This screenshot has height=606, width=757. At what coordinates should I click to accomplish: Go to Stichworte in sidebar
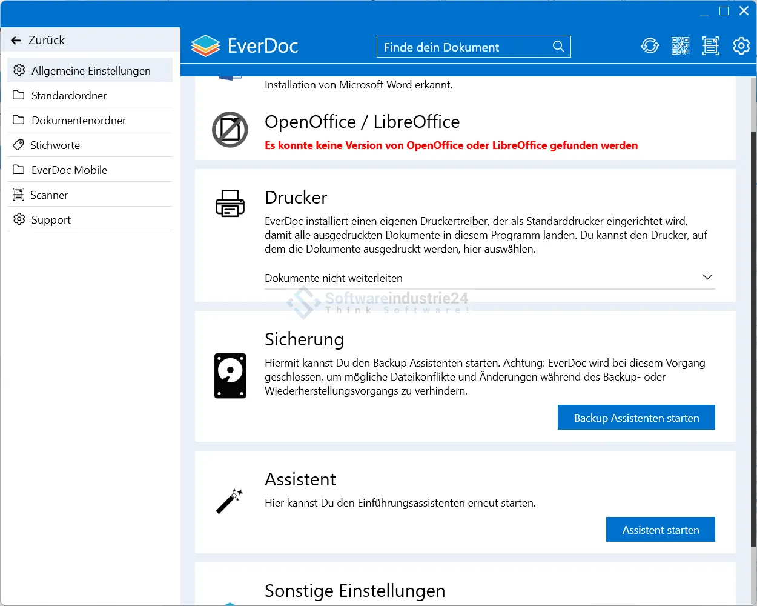[x=55, y=145]
